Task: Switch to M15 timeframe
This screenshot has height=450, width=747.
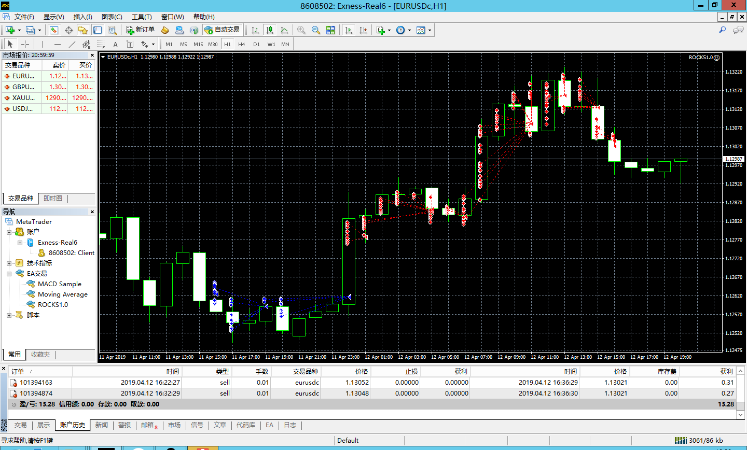Action: (198, 44)
